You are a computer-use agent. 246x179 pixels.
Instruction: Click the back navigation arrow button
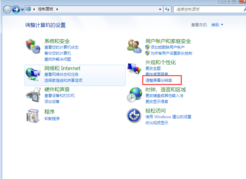pyautogui.click(x=7, y=9)
